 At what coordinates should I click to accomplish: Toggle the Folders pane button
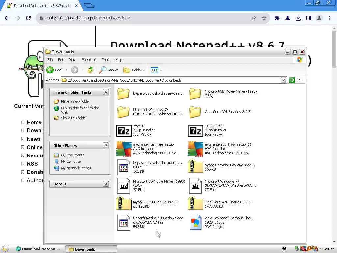tap(134, 70)
